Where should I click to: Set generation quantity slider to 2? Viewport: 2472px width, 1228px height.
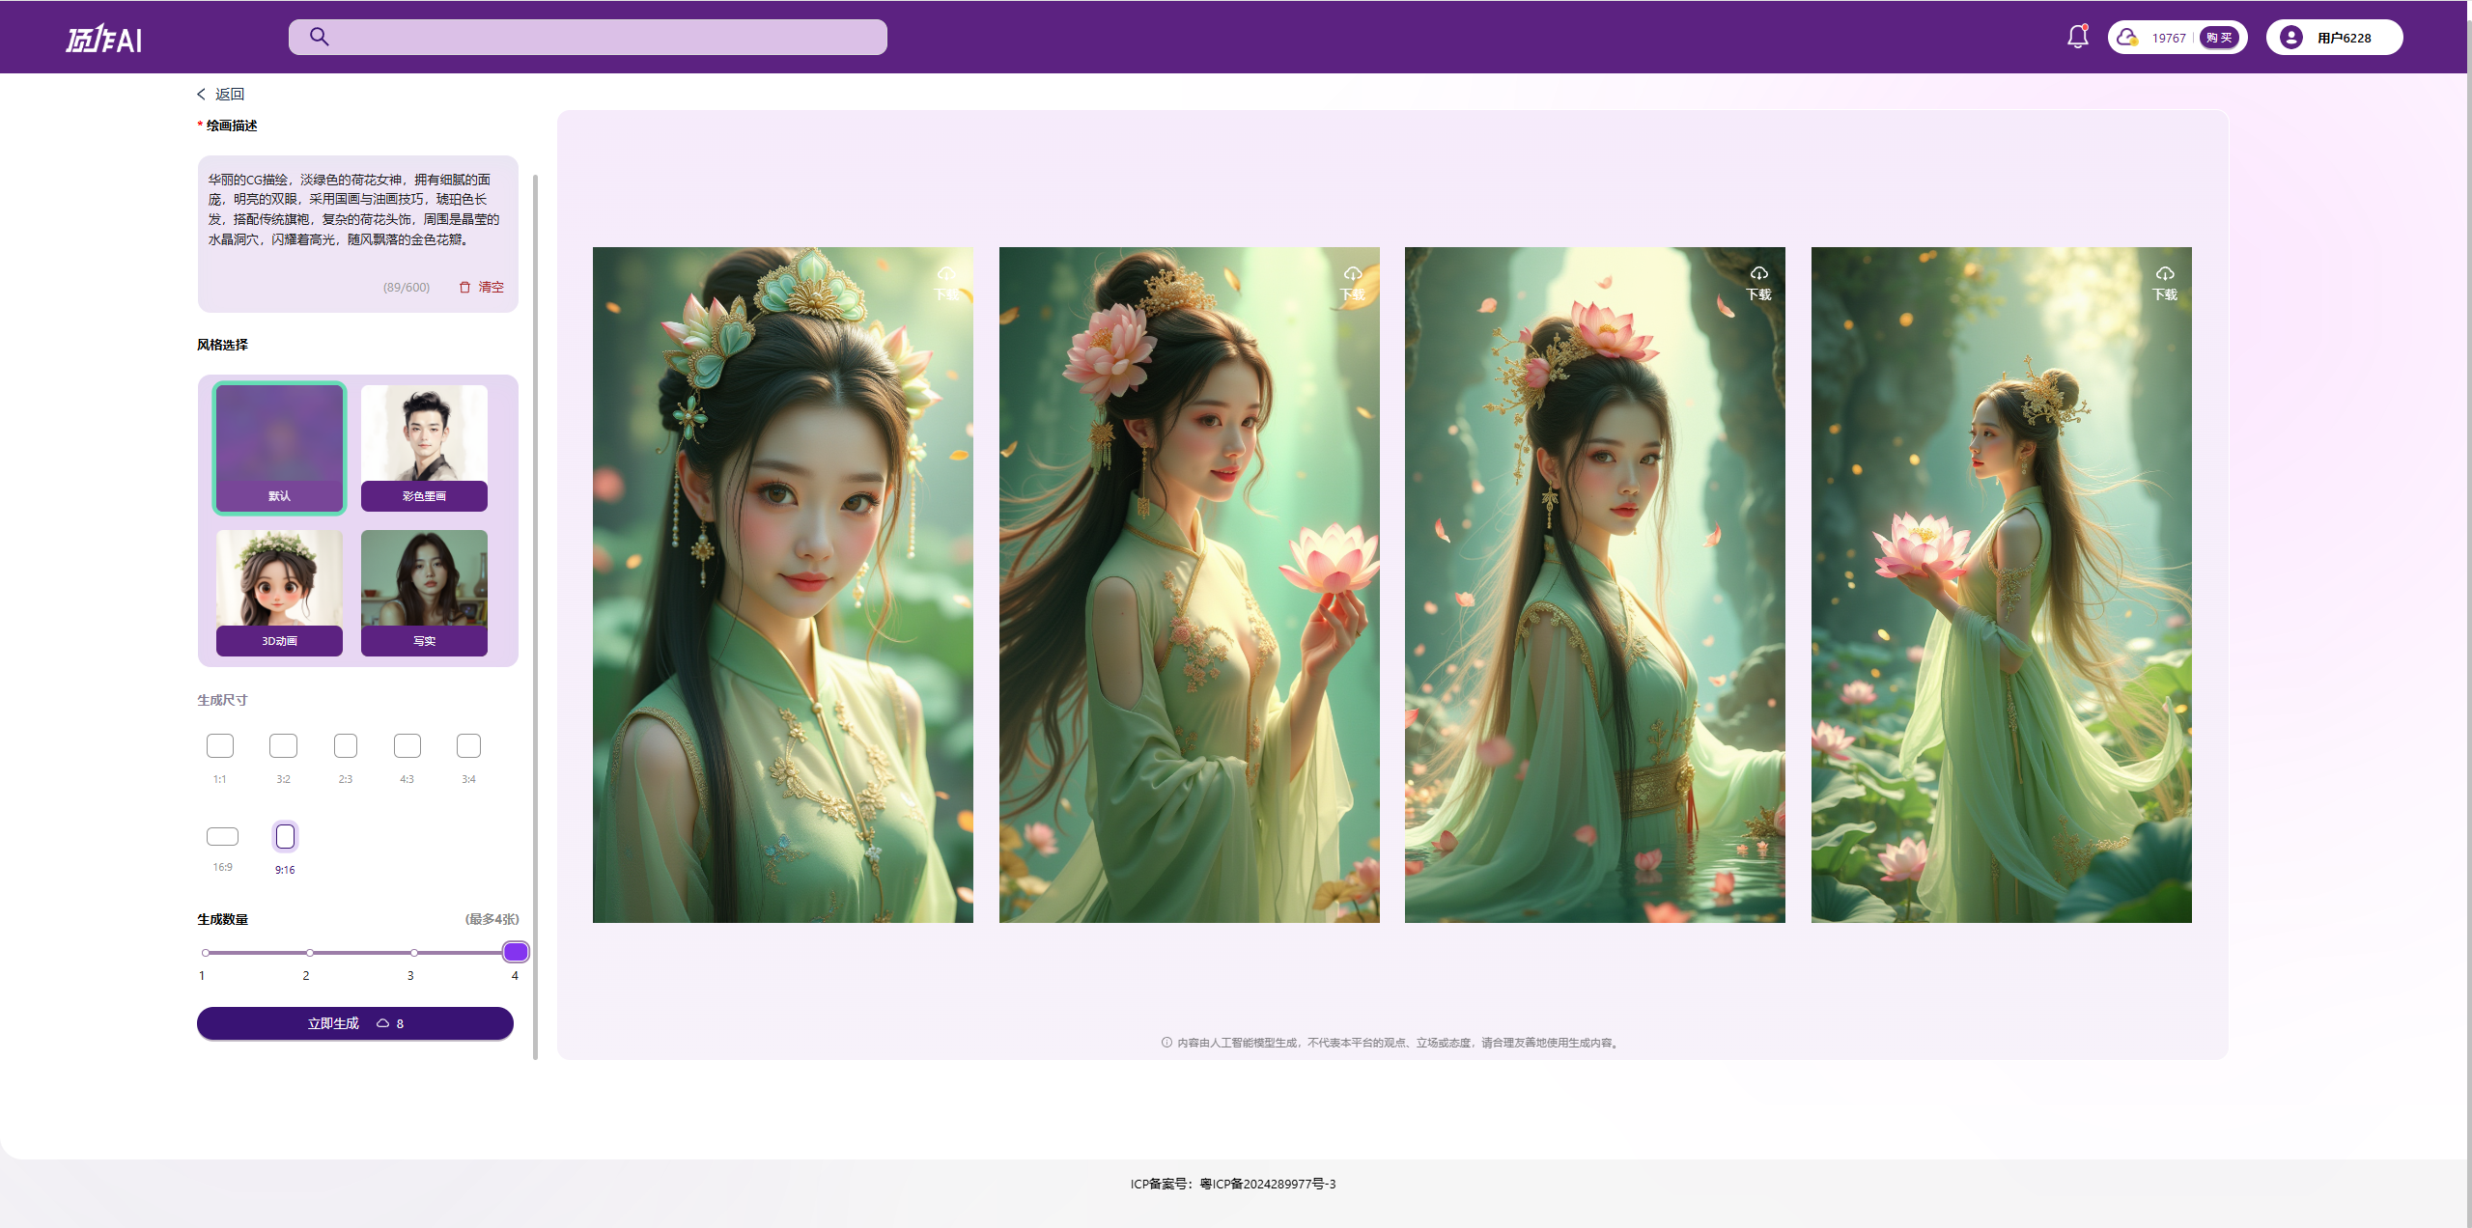pyautogui.click(x=309, y=953)
